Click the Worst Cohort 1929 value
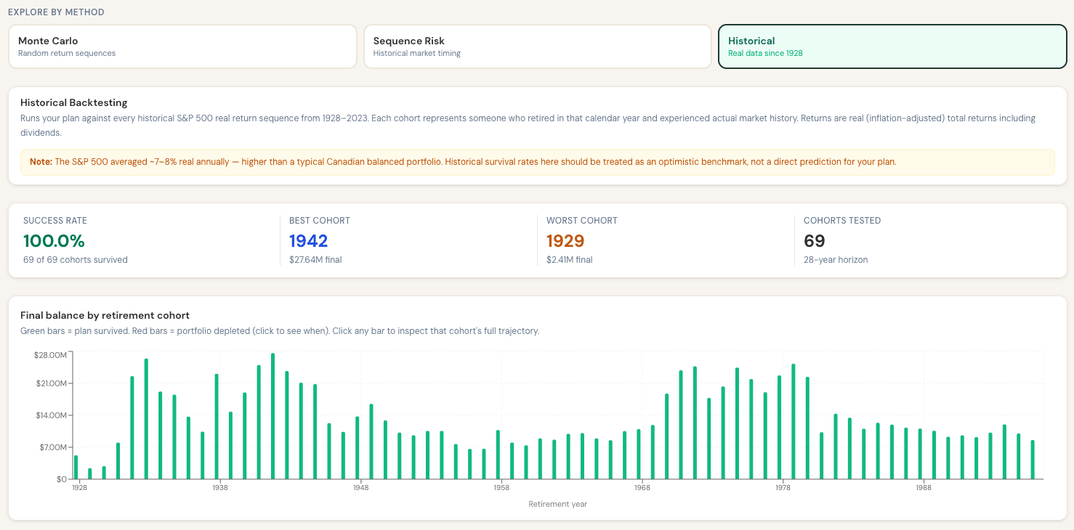This screenshot has width=1074, height=530. pos(565,241)
